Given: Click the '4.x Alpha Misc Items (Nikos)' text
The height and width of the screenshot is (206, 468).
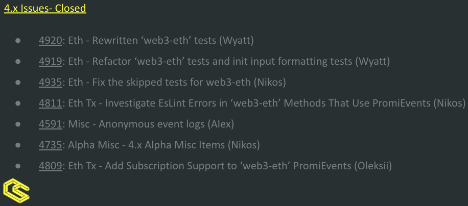Looking at the screenshot, I should click(x=194, y=145).
